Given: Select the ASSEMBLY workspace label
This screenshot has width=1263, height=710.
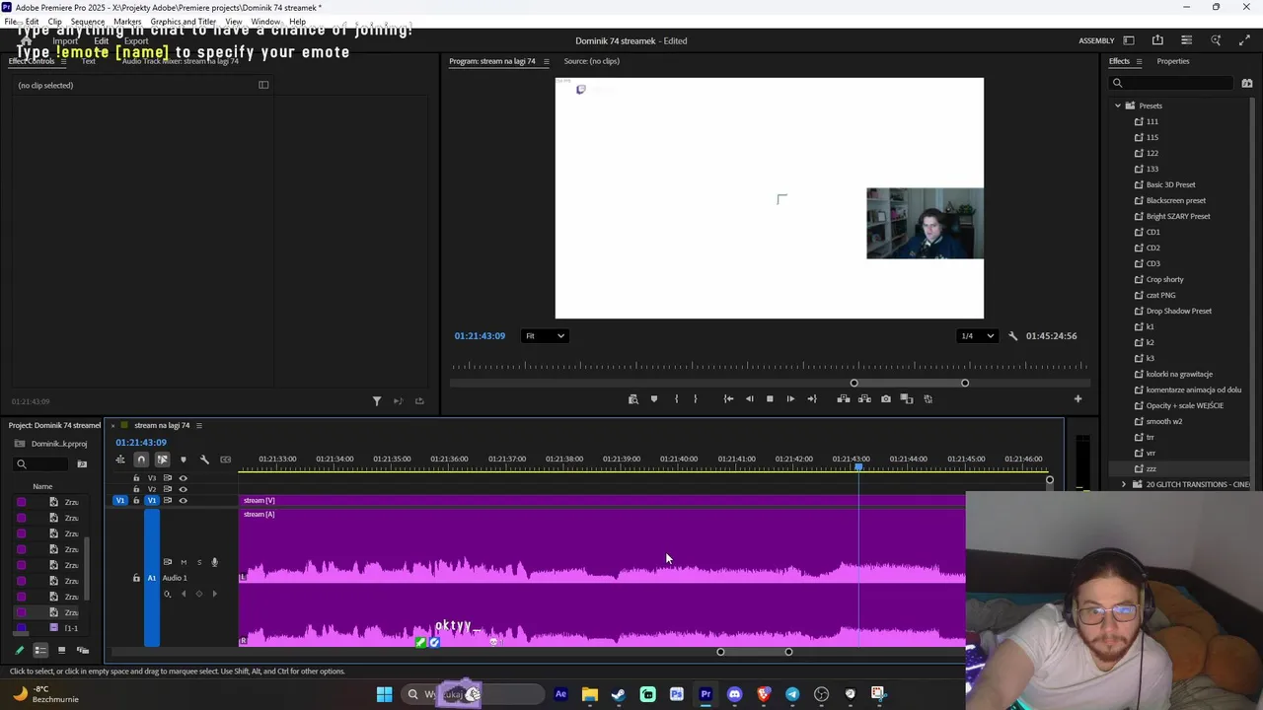Looking at the screenshot, I should (1096, 40).
